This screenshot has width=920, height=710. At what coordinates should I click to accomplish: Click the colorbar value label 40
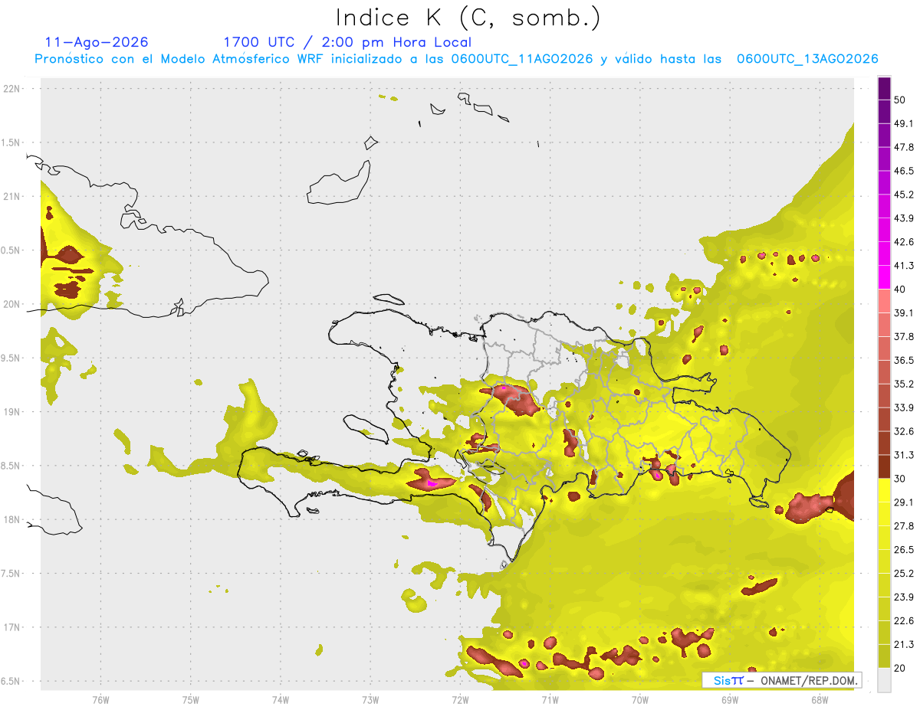click(900, 290)
